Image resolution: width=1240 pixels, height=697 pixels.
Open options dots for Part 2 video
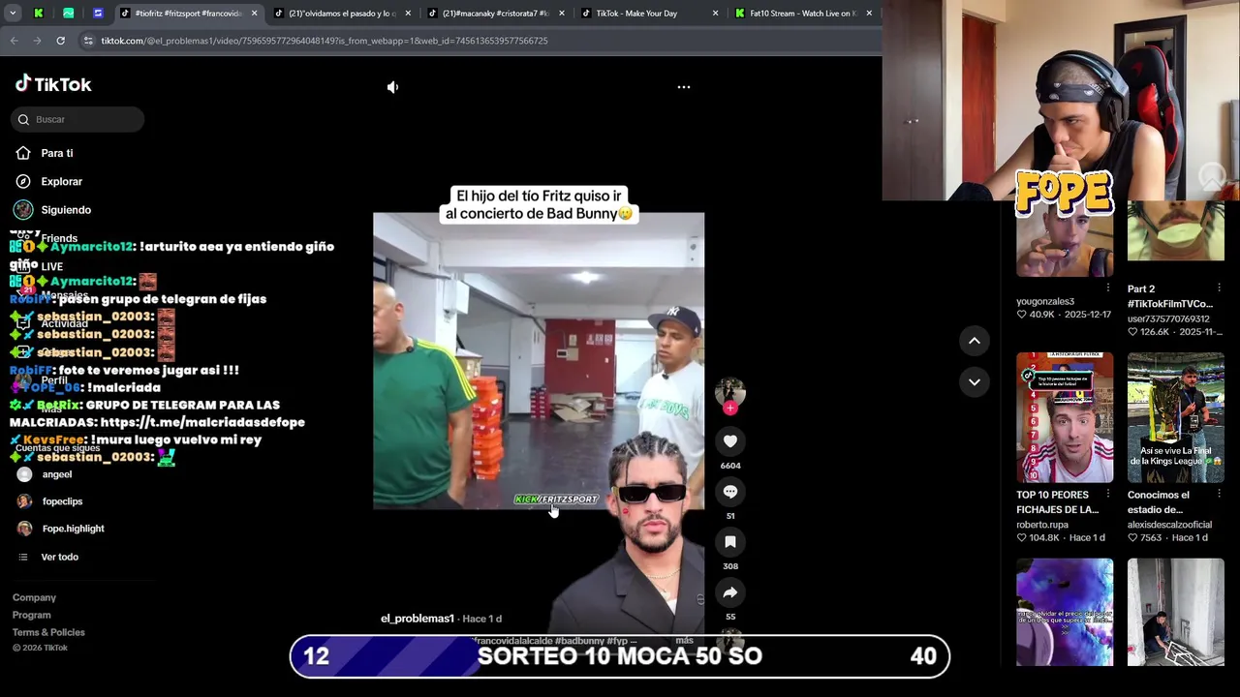[1219, 288]
